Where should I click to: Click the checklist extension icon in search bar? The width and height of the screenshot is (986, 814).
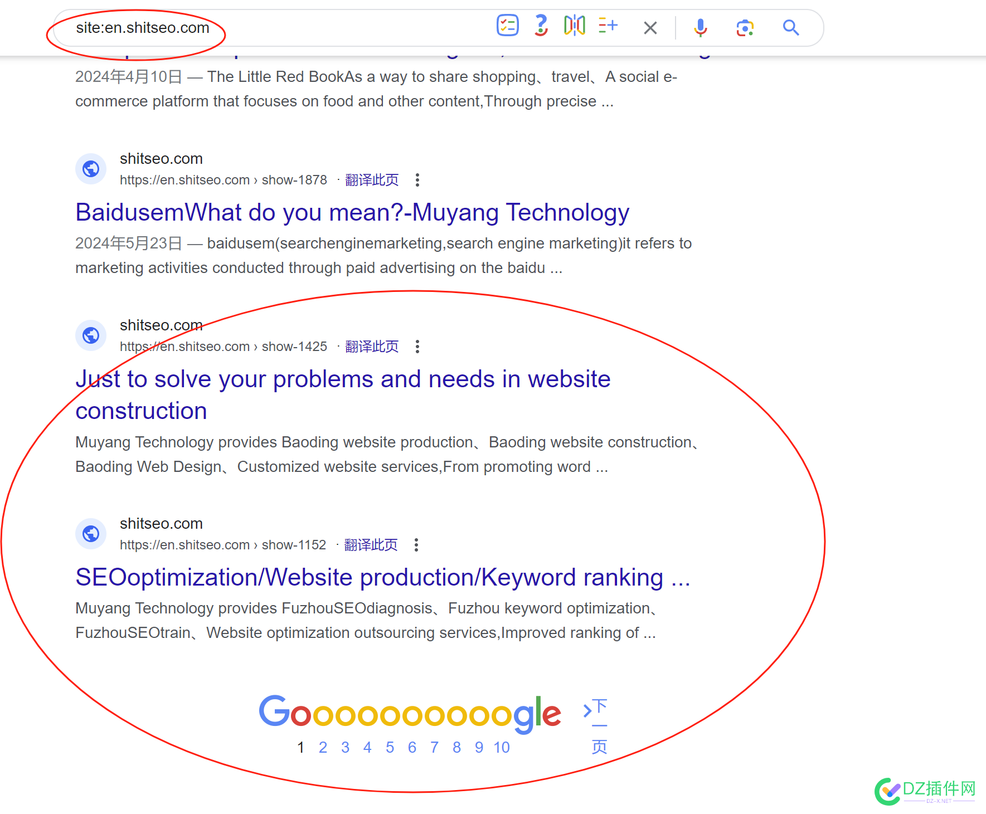(x=507, y=26)
